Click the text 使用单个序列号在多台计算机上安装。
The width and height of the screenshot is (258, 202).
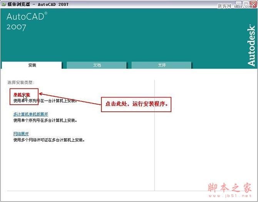pyautogui.click(x=45, y=120)
